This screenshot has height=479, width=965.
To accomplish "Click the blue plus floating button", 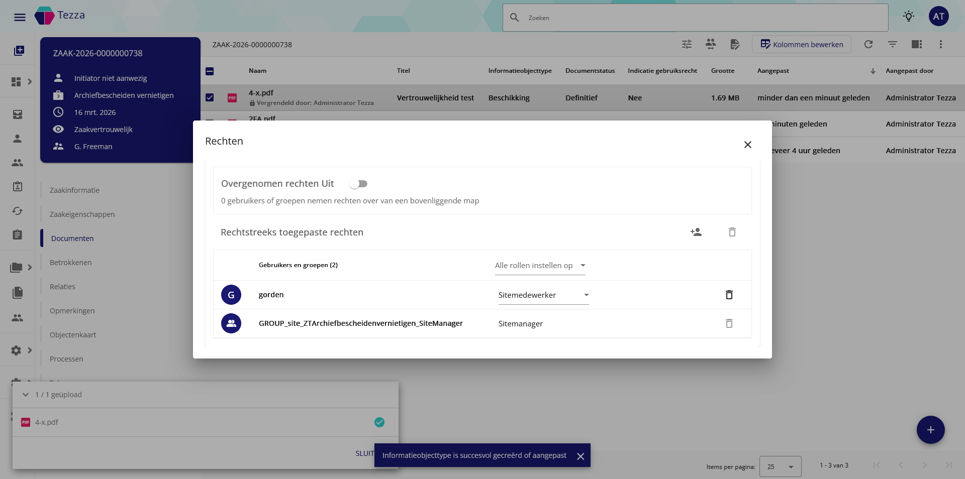I will pyautogui.click(x=930, y=430).
